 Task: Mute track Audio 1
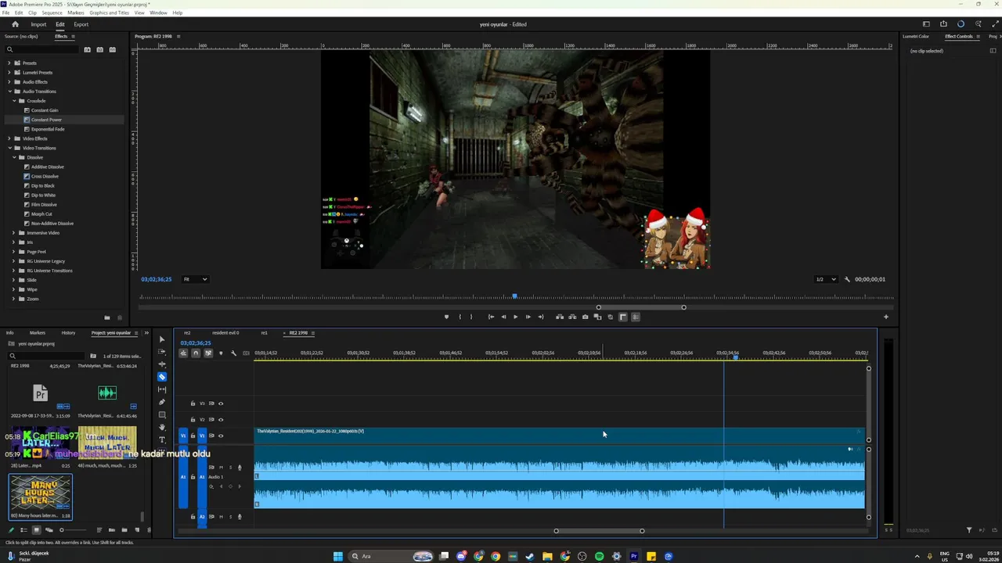[x=221, y=468]
